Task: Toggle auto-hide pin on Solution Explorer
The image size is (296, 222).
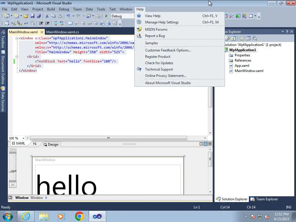Action: point(287,32)
